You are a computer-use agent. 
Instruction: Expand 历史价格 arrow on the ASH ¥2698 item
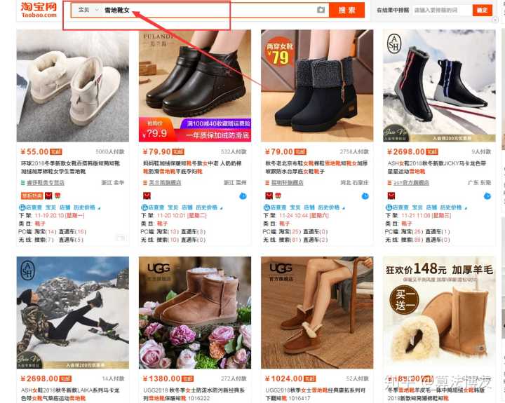pos(466,209)
